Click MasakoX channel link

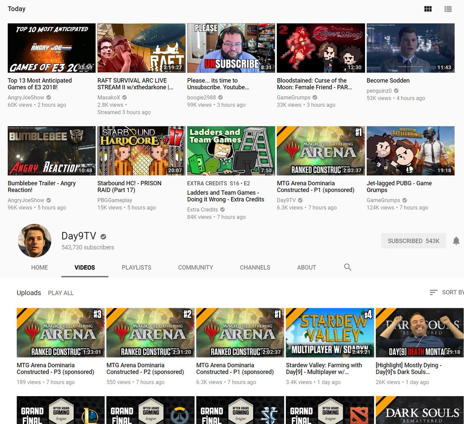point(109,97)
